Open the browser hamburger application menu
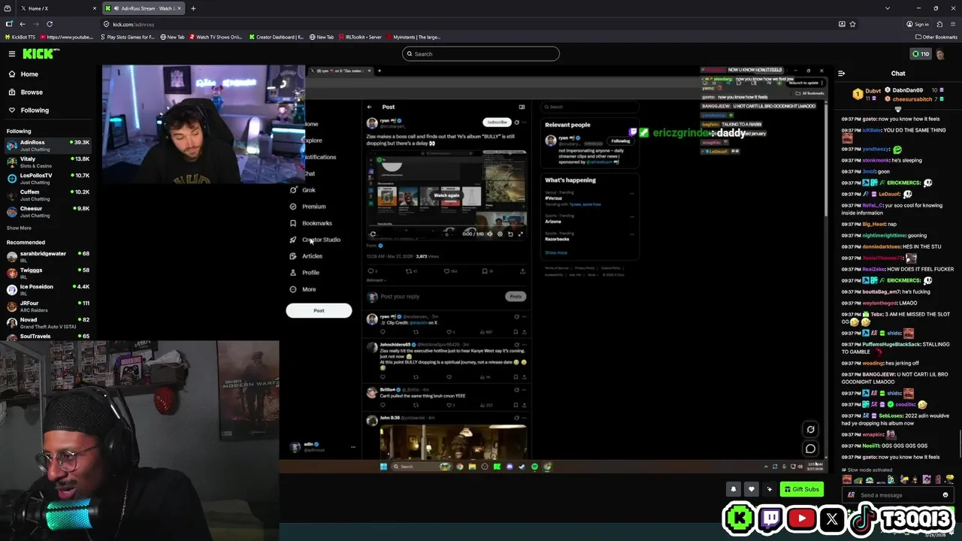Screen dimensions: 962x541 point(952,24)
